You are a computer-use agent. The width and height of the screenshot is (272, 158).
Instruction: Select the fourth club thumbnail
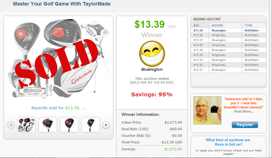click(x=91, y=125)
